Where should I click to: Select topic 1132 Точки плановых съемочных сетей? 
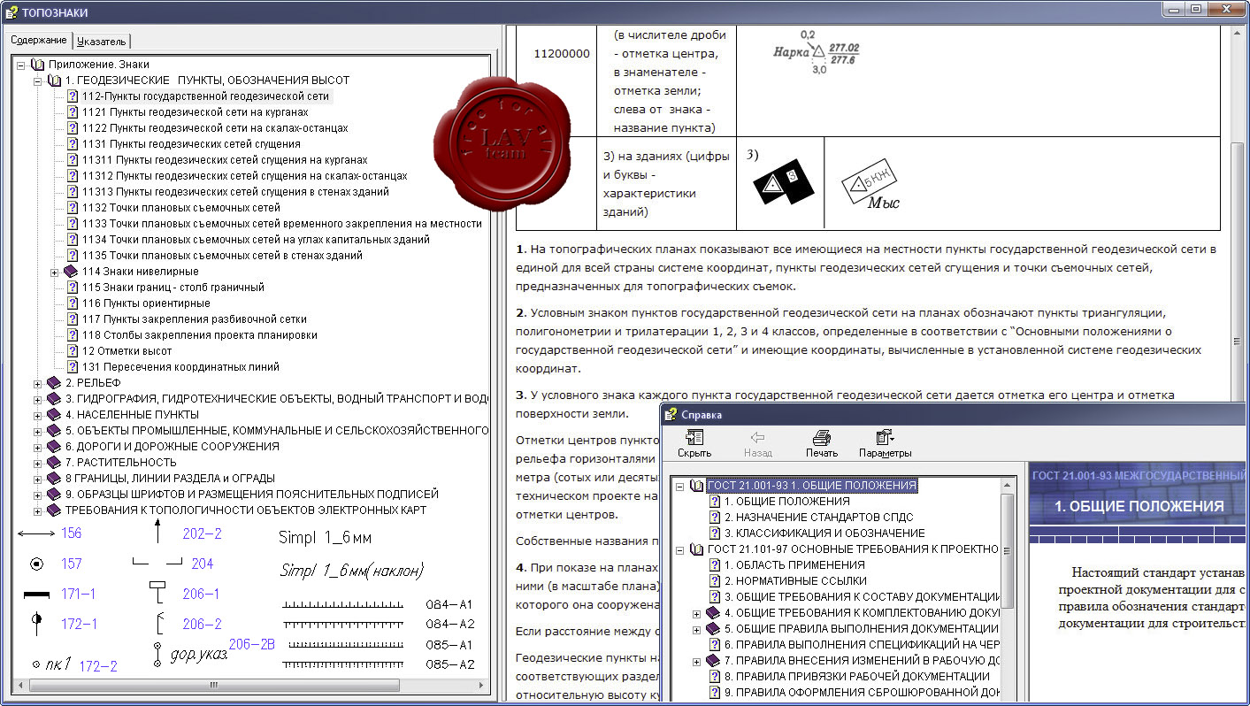pos(181,208)
